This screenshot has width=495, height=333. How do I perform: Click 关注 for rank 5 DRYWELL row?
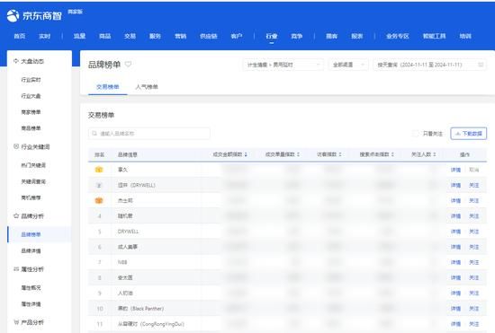473,232
